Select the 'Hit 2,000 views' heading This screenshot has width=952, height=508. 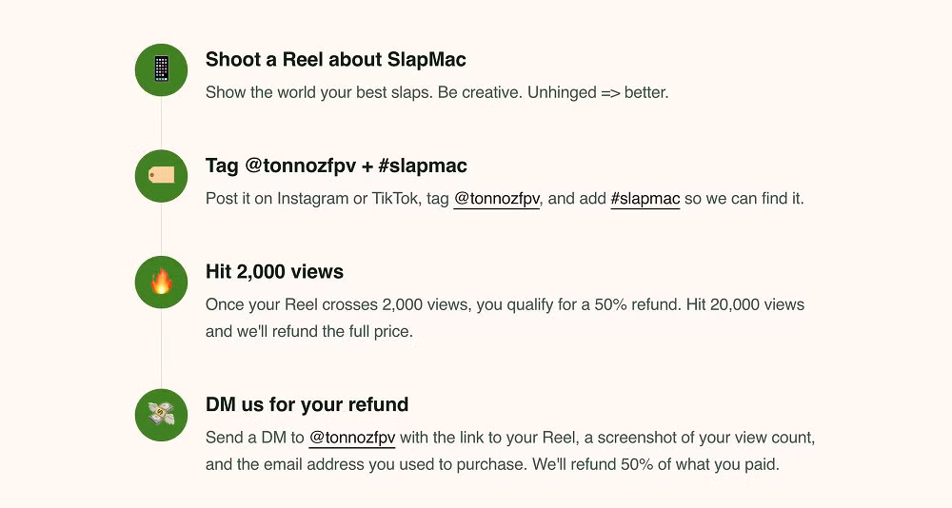(x=274, y=272)
